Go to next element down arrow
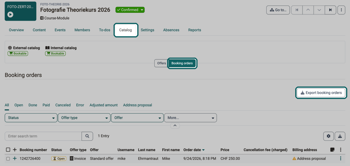 (319, 10)
